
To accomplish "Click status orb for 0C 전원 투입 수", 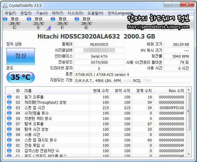I will pos(9,145).
